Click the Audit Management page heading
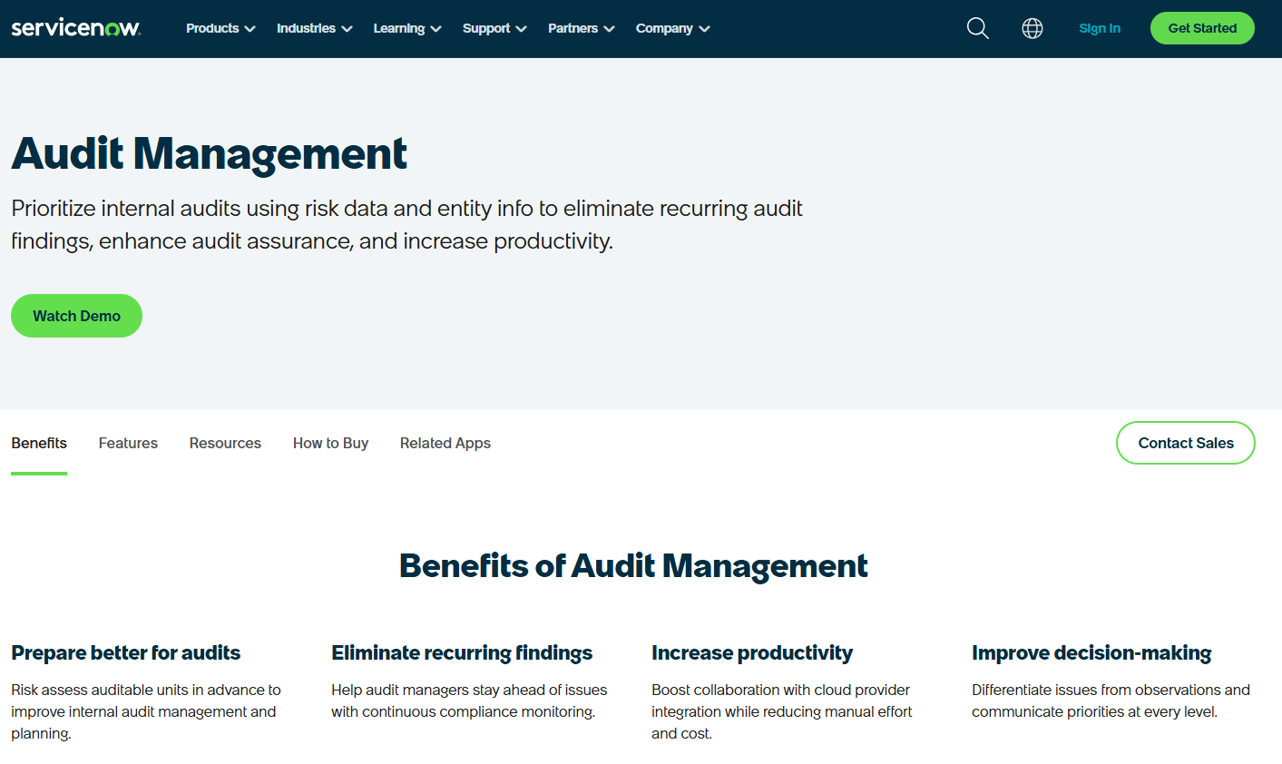1282x764 pixels. [x=210, y=153]
